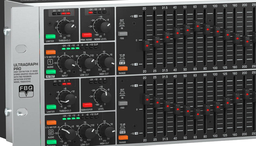Select channel 2 25 Hz fader
The image size is (256, 146).
(x=157, y=103)
